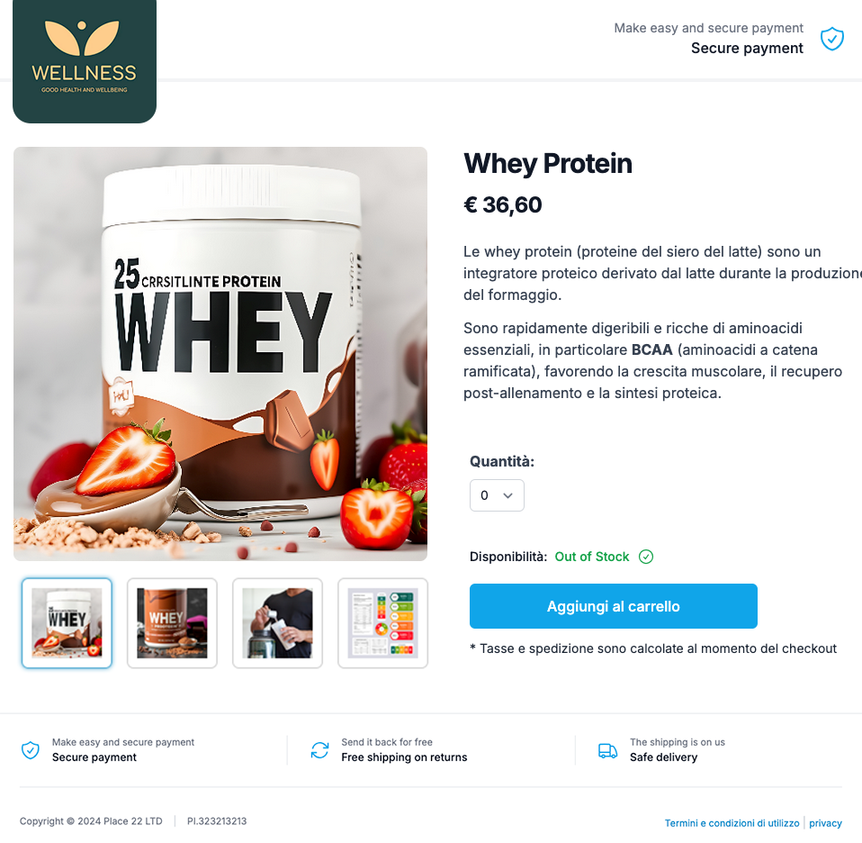Select the brown Whey container thumbnail
Image resolution: width=862 pixels, height=843 pixels.
coord(172,623)
